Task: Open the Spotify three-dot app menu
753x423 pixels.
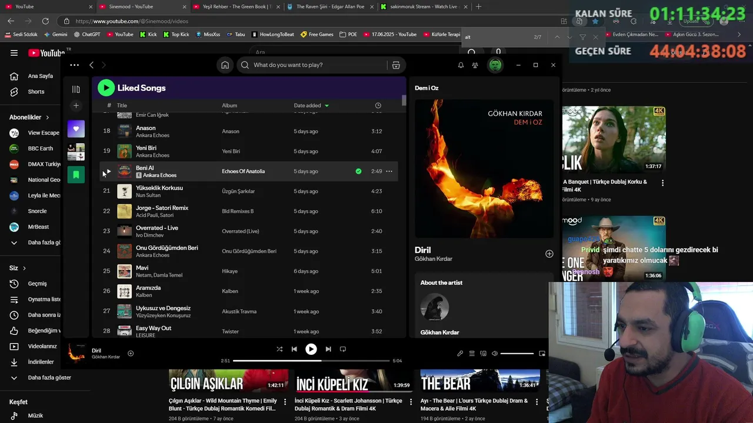Action: [74, 65]
